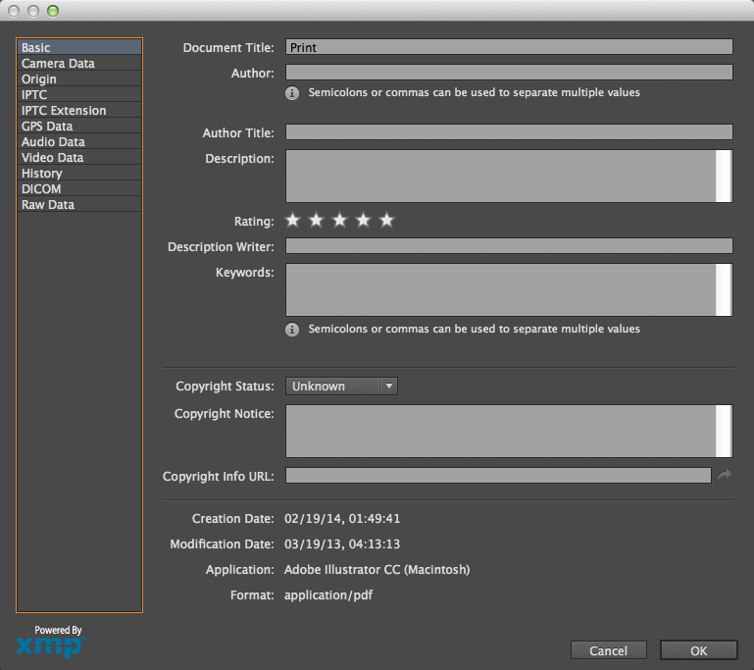Open the Copyright Status dropdown
Screen dimensions: 754x670
pos(341,387)
